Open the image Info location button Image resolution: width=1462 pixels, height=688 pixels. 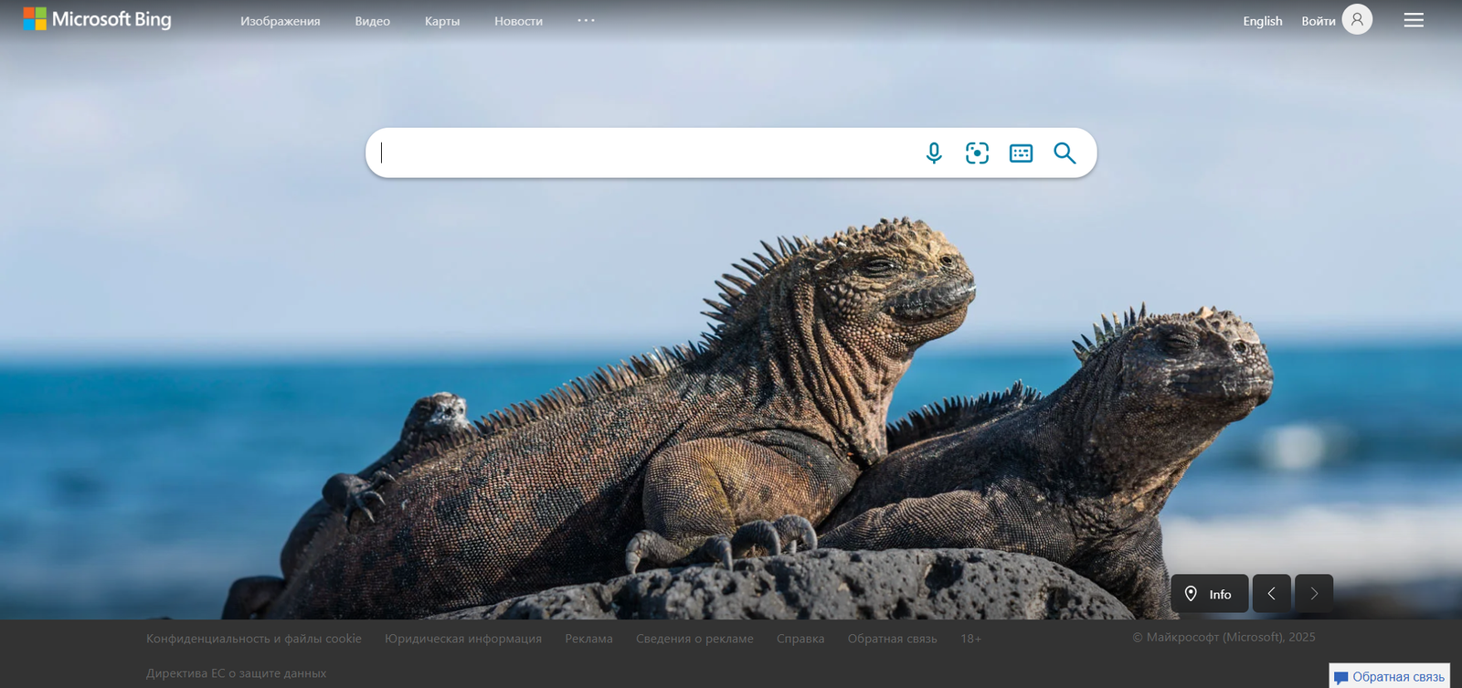coord(1209,594)
